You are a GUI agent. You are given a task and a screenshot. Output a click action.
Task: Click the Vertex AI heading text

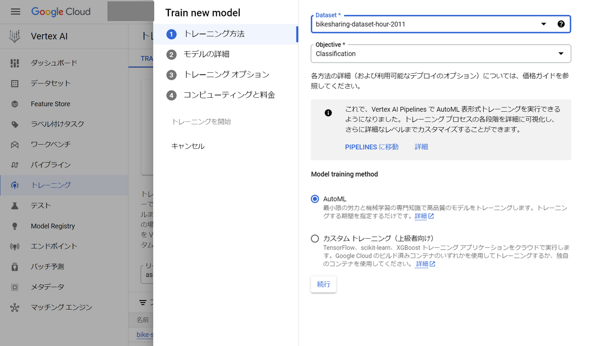49,36
